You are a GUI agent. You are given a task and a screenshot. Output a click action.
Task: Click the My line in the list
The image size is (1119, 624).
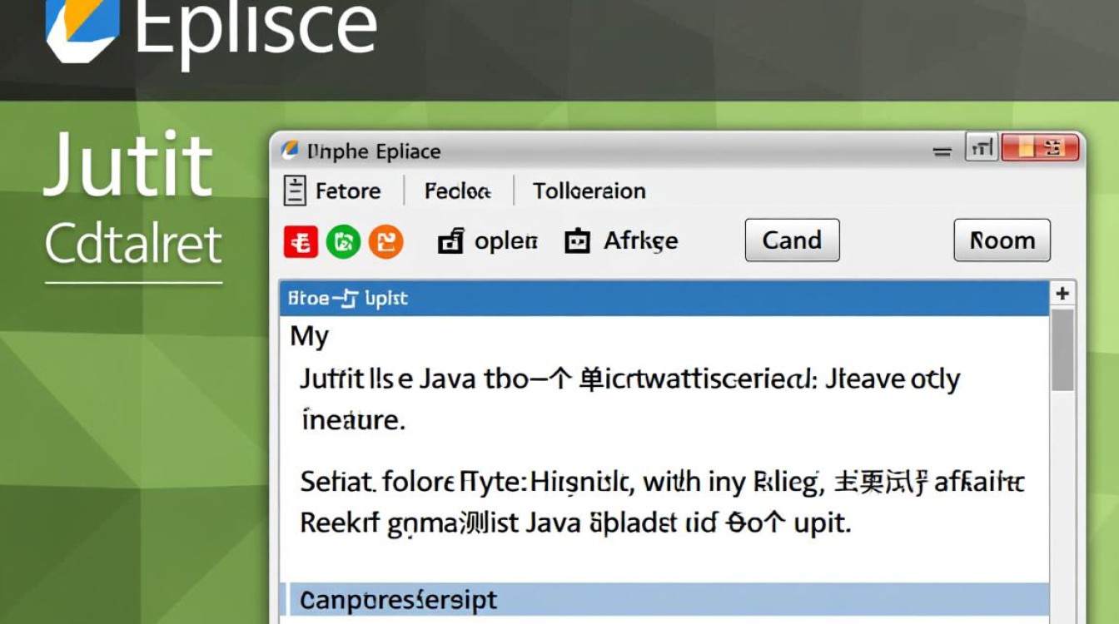310,336
